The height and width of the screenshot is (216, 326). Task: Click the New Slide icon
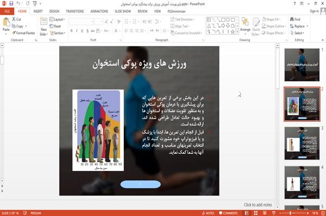click(43, 22)
